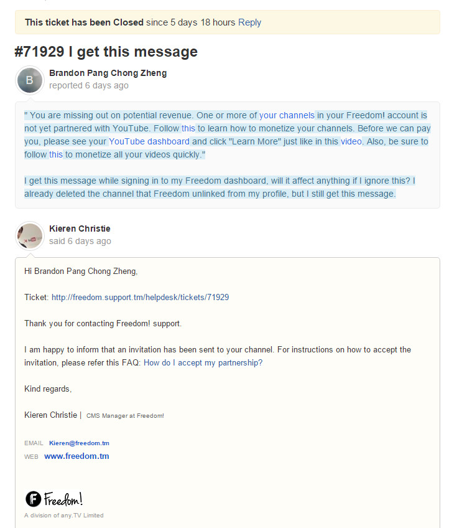Click 'this' link before 'to monetize all your videos'
The image size is (457, 528).
coord(56,154)
